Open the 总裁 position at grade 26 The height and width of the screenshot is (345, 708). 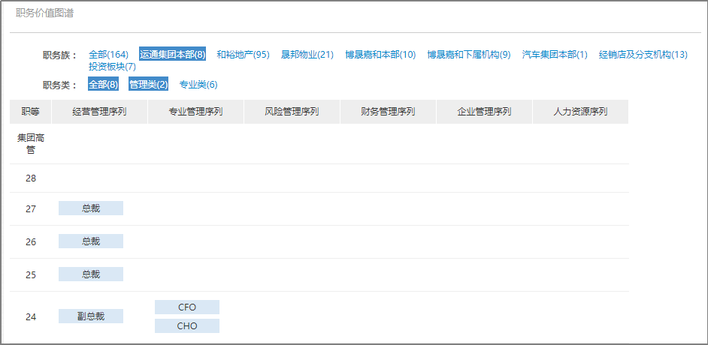coord(91,241)
